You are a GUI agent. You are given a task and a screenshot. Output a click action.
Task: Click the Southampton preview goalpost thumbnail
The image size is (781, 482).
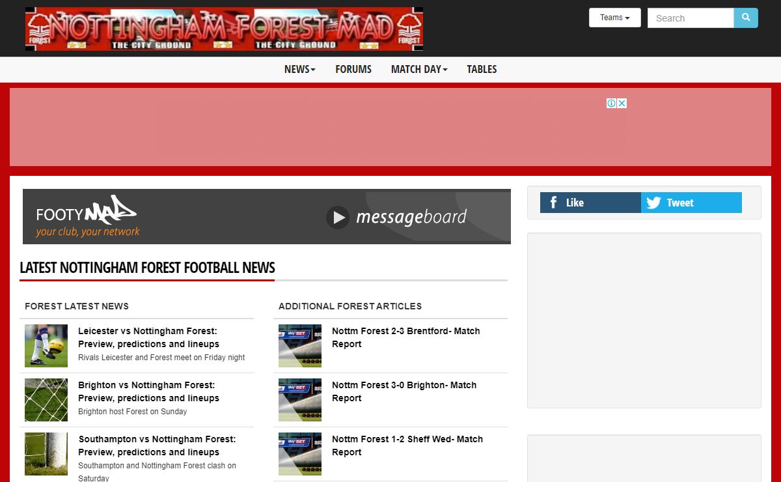(46, 454)
